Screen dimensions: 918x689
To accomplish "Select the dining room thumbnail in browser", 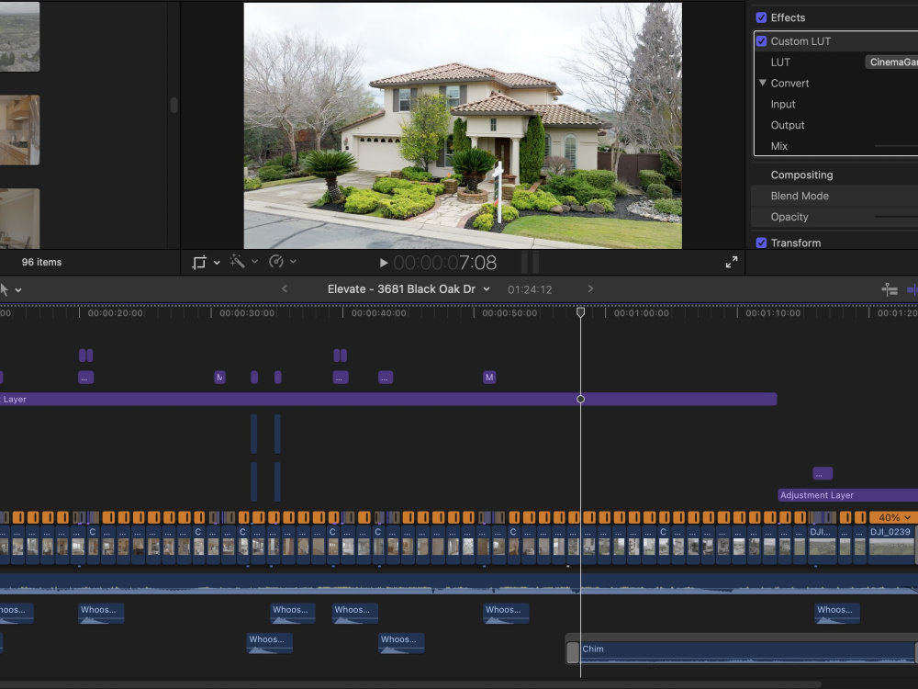I will (19, 220).
